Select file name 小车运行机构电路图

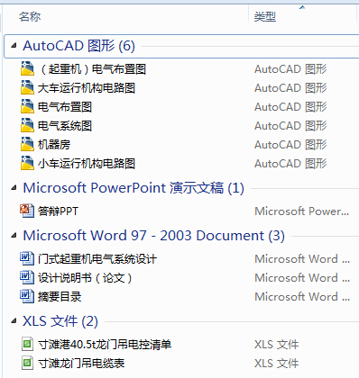[x=87, y=164]
